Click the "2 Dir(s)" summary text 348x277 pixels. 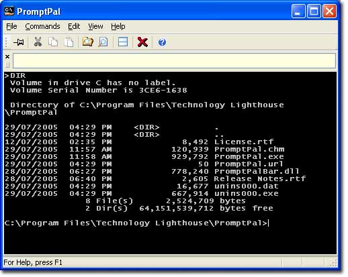click(106, 208)
